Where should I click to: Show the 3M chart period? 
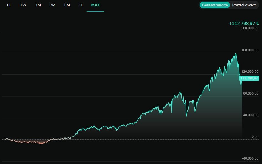click(x=53, y=5)
